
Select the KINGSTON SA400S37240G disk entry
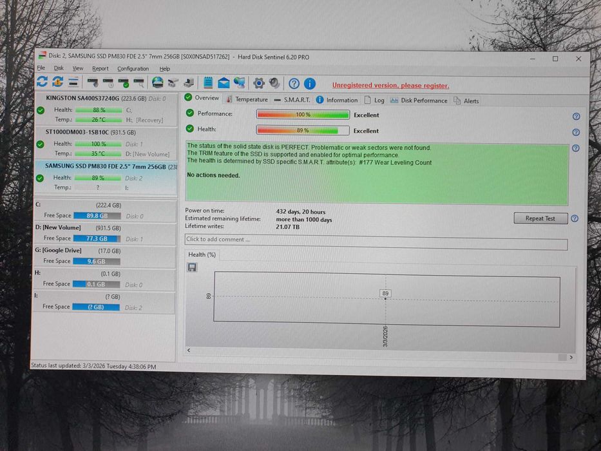[x=106, y=109]
